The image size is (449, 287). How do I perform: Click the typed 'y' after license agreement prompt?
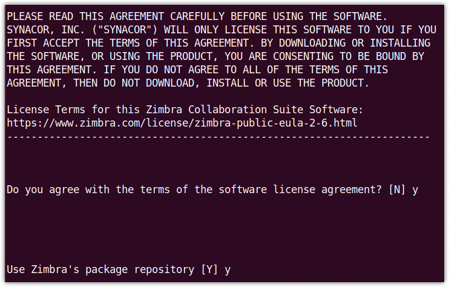[x=415, y=190]
